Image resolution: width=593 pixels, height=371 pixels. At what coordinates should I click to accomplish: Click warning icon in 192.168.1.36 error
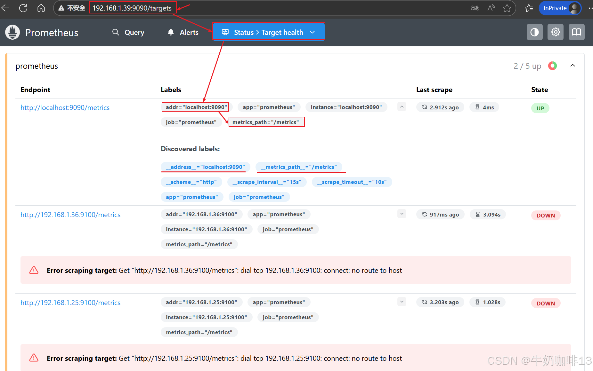tap(34, 270)
